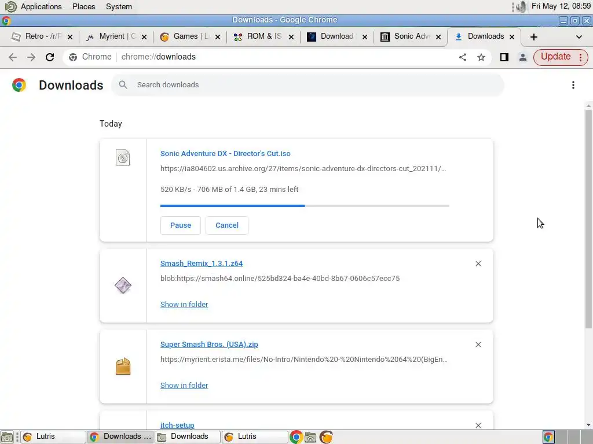Switch to second Lutris taskbar window
This screenshot has height=444, width=593.
(255, 436)
